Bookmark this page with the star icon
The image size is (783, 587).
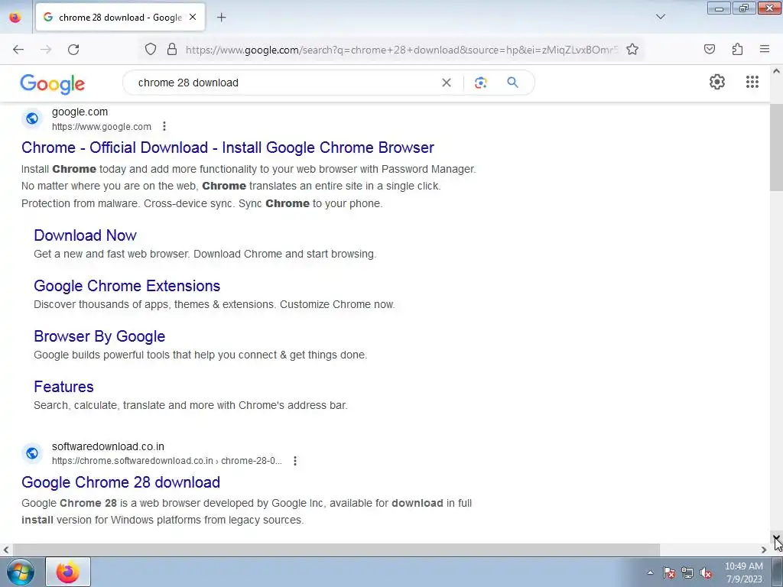coord(632,49)
